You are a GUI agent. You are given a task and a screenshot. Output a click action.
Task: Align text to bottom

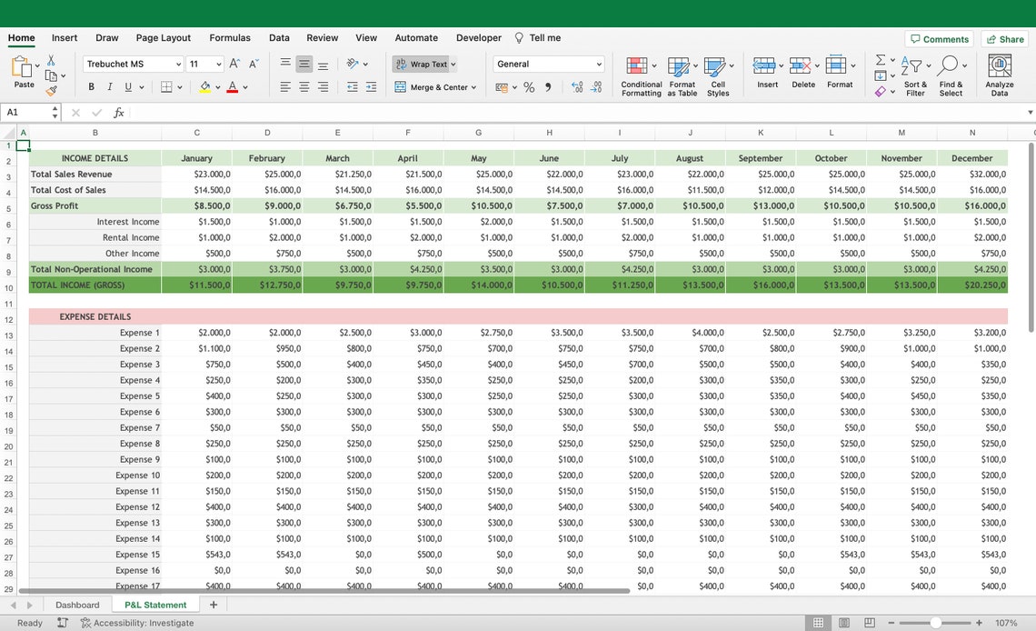coord(324,64)
